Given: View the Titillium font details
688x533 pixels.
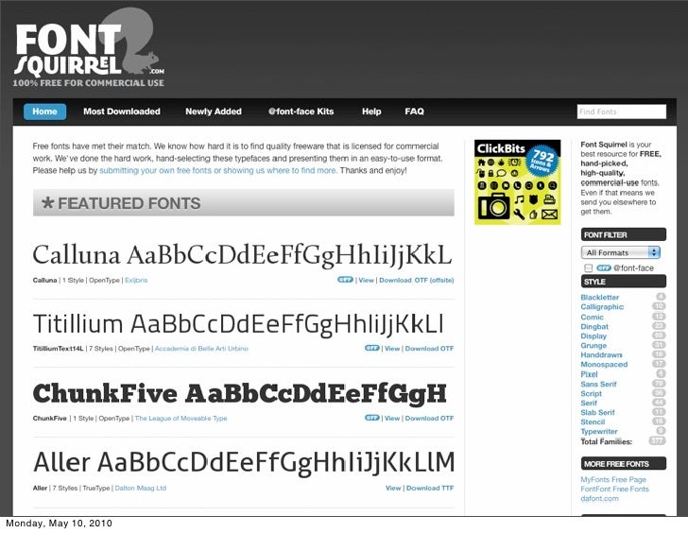Looking at the screenshot, I should point(392,349).
